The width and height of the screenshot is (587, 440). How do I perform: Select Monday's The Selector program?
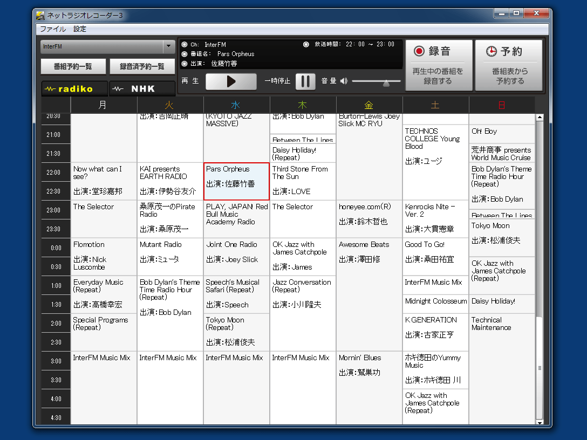tap(104, 219)
